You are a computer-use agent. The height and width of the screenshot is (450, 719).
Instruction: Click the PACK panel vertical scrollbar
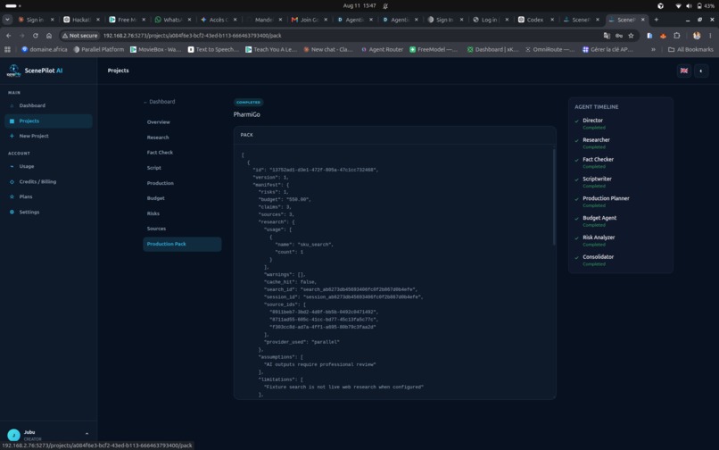tap(554, 196)
